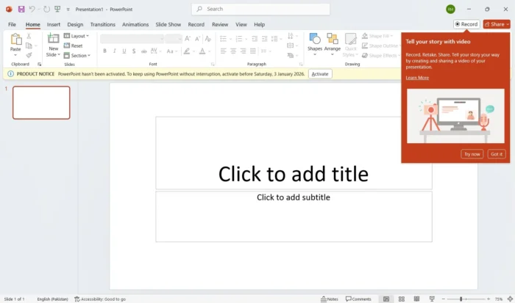Click the Save icon in title bar

coord(21,9)
